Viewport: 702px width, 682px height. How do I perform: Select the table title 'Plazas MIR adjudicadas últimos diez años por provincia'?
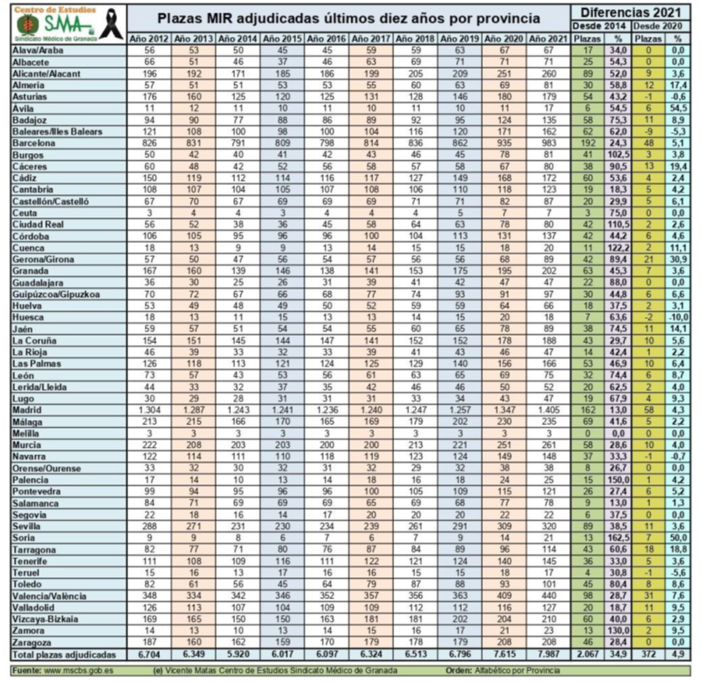pos(348,18)
